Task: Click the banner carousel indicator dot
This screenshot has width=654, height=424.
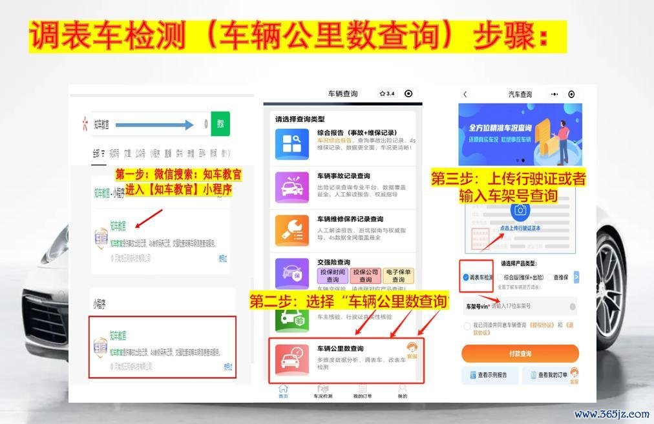Action: pos(516,160)
